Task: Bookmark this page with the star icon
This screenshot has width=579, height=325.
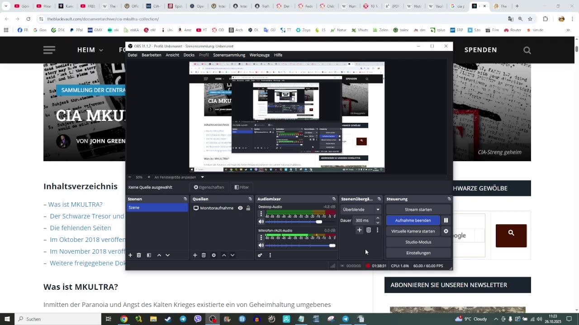Action: tap(530, 19)
